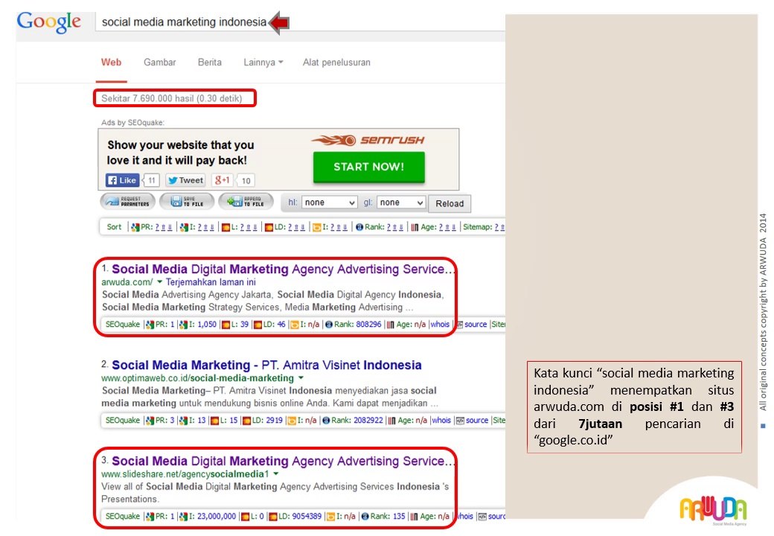
Task: Click the Facebook Like button
Action: [x=122, y=180]
